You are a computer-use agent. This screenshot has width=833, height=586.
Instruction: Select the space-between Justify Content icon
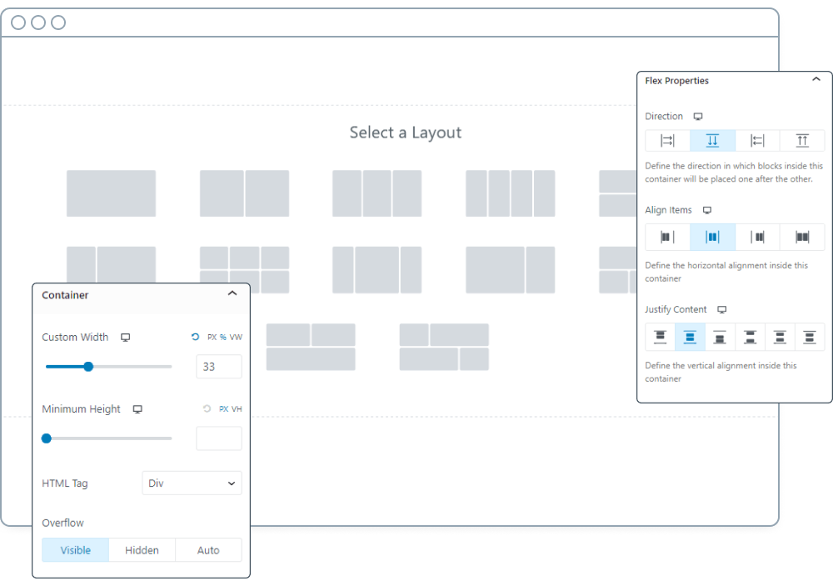tap(750, 337)
